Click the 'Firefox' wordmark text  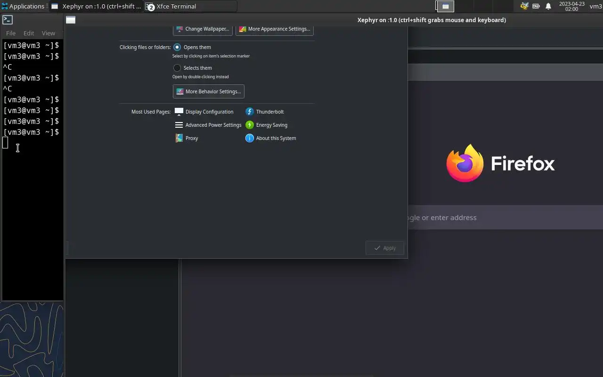[523, 164]
